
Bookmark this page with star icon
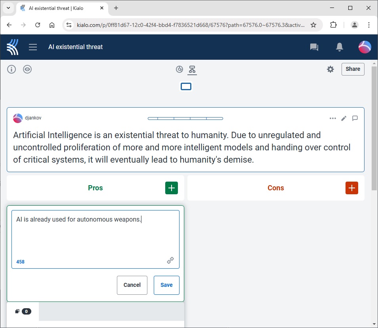coord(313,25)
